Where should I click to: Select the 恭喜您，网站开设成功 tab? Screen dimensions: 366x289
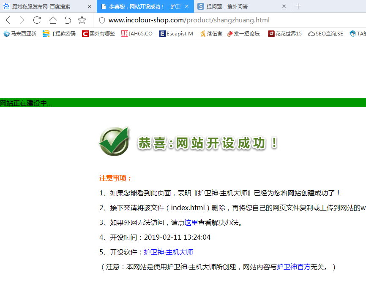145,6
